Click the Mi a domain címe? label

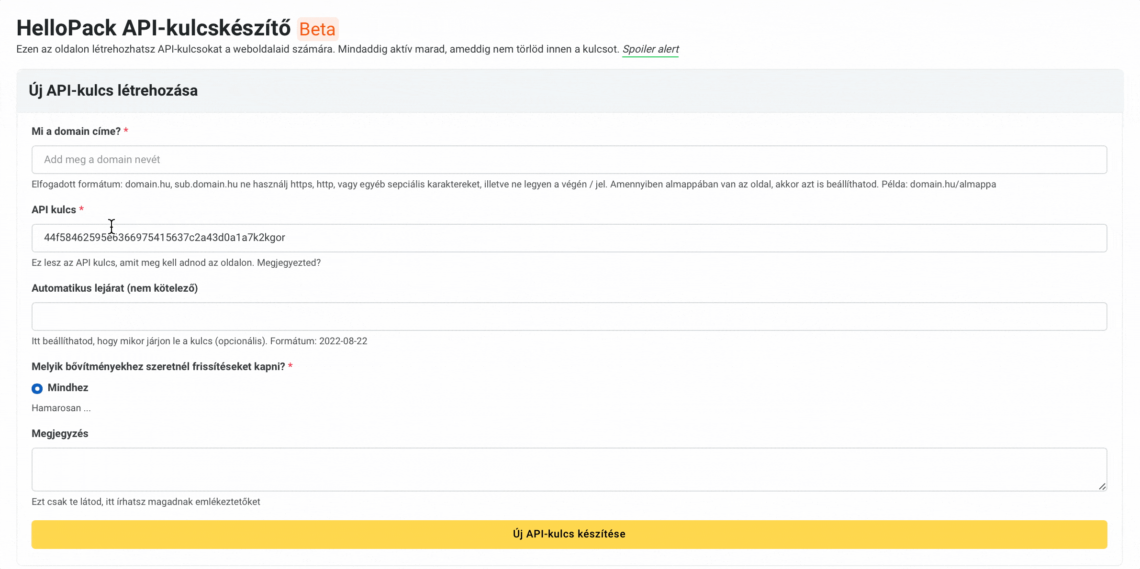click(76, 131)
